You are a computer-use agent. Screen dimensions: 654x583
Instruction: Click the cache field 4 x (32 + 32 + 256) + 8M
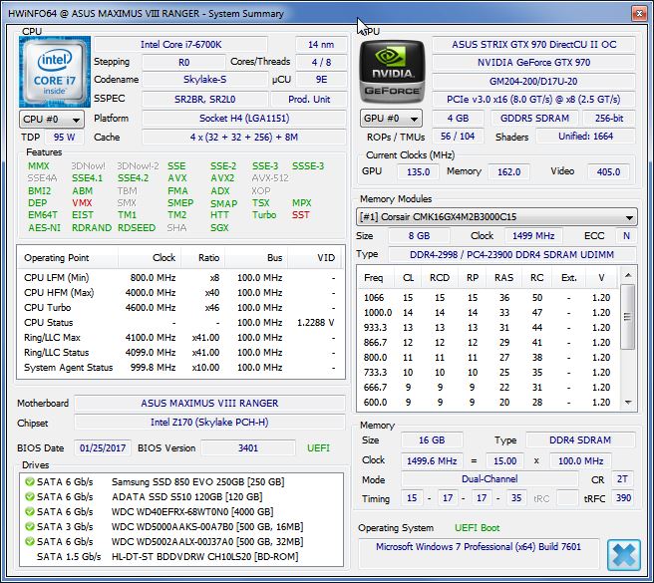coord(244,137)
